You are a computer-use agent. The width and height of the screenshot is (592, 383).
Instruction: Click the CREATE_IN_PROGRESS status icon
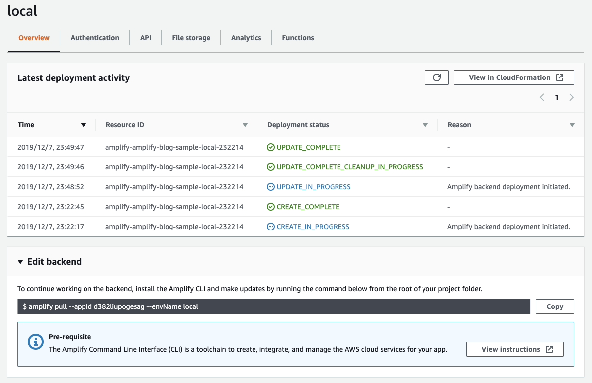point(271,227)
